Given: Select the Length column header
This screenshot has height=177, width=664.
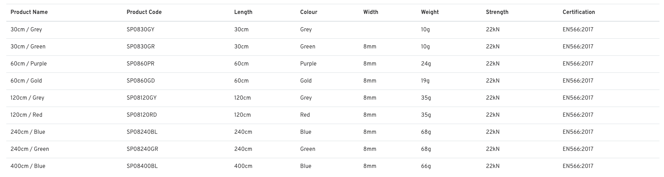Looking at the screenshot, I should click(243, 12).
